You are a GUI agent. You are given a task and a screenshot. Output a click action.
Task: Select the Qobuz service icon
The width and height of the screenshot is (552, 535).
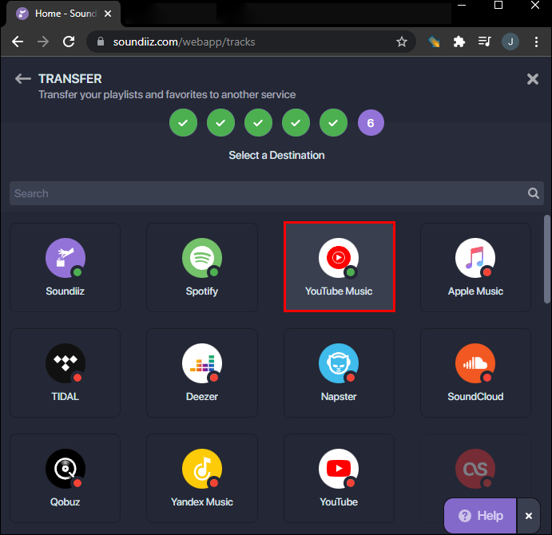click(x=66, y=478)
